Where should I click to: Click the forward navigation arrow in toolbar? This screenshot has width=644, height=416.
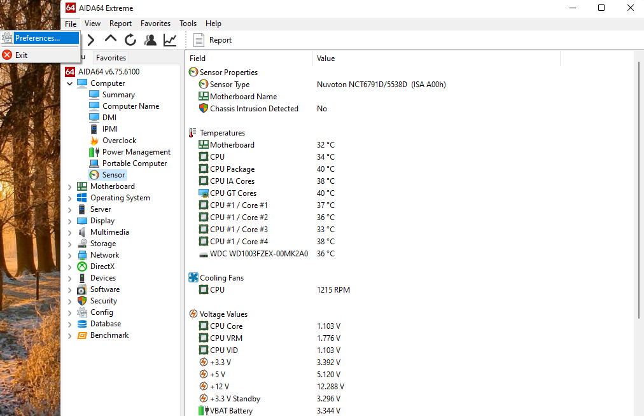(x=91, y=40)
